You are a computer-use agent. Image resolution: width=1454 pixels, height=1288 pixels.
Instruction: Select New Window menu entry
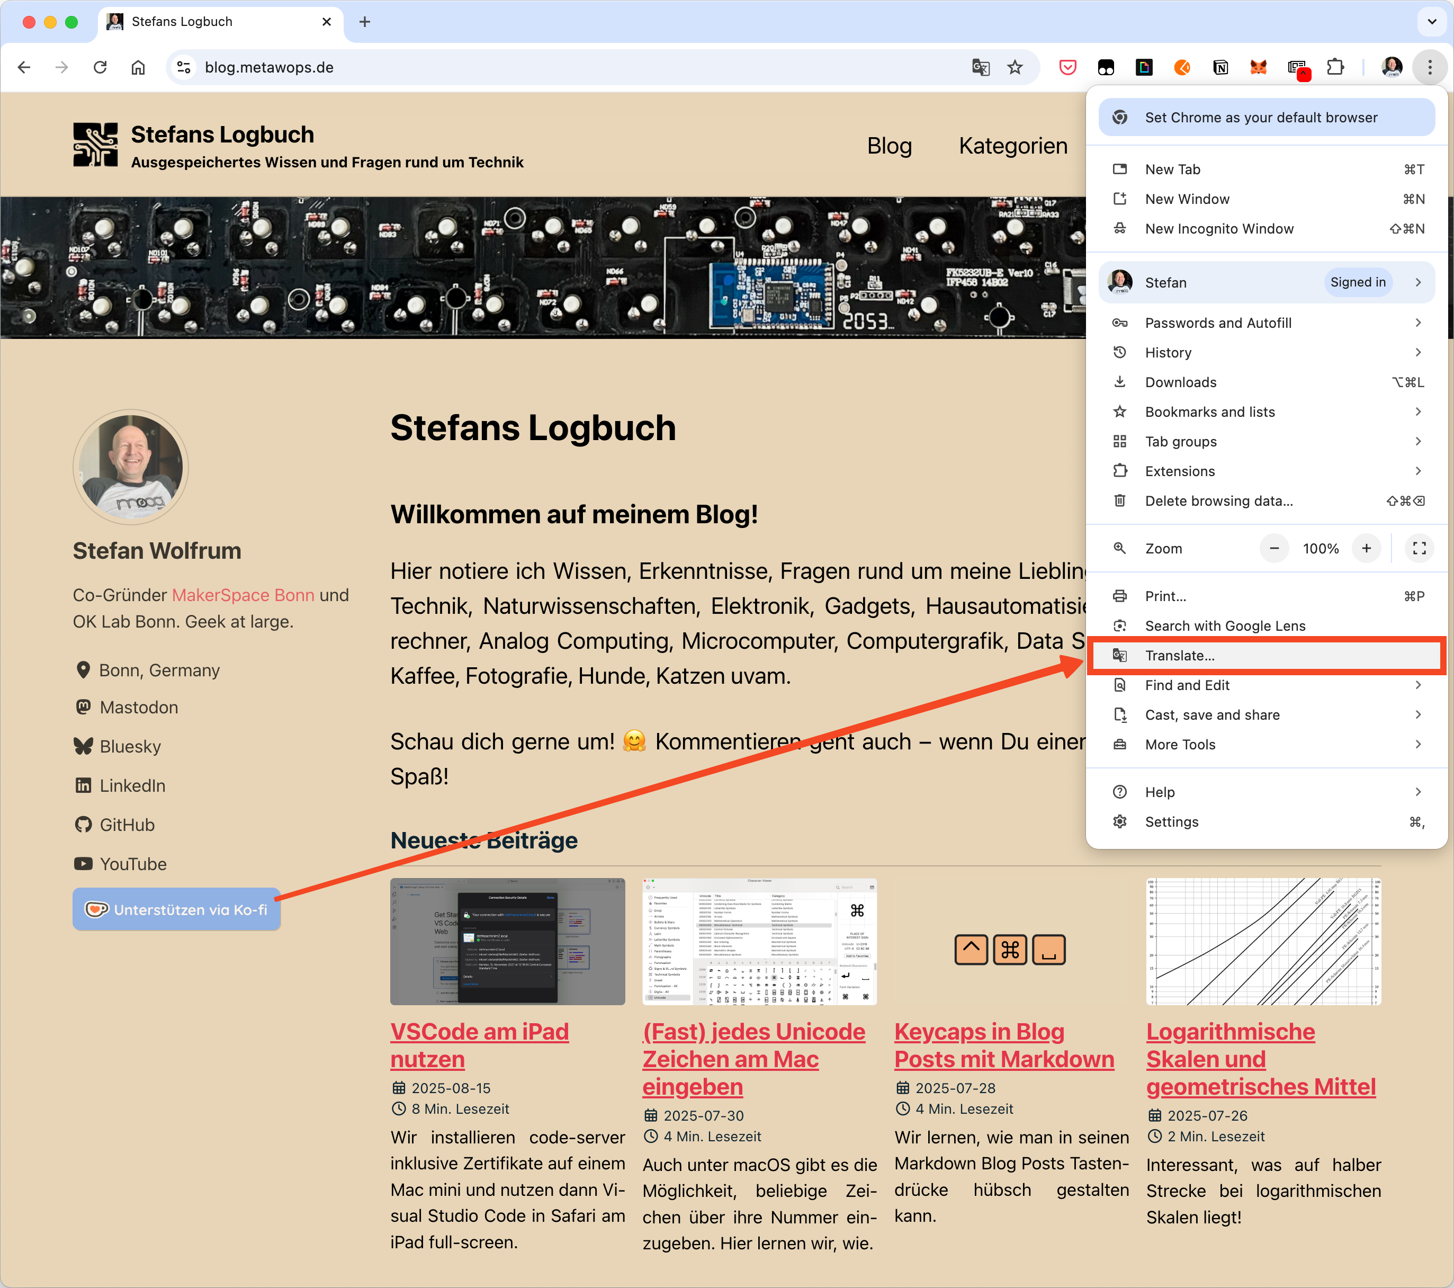pyautogui.click(x=1266, y=199)
